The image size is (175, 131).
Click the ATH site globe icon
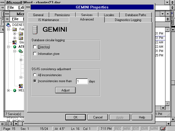click(x=14, y=47)
